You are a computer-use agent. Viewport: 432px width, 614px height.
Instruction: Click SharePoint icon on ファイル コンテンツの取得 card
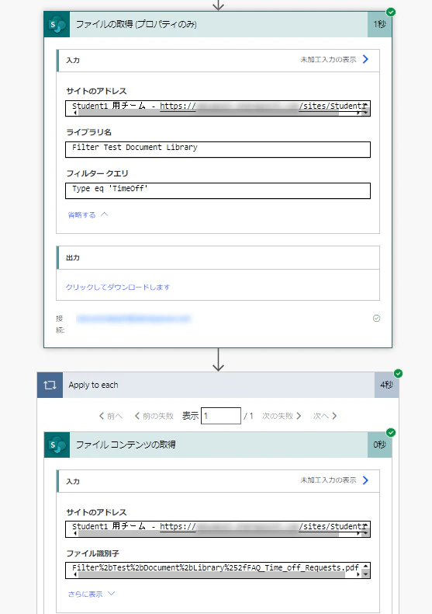click(57, 445)
